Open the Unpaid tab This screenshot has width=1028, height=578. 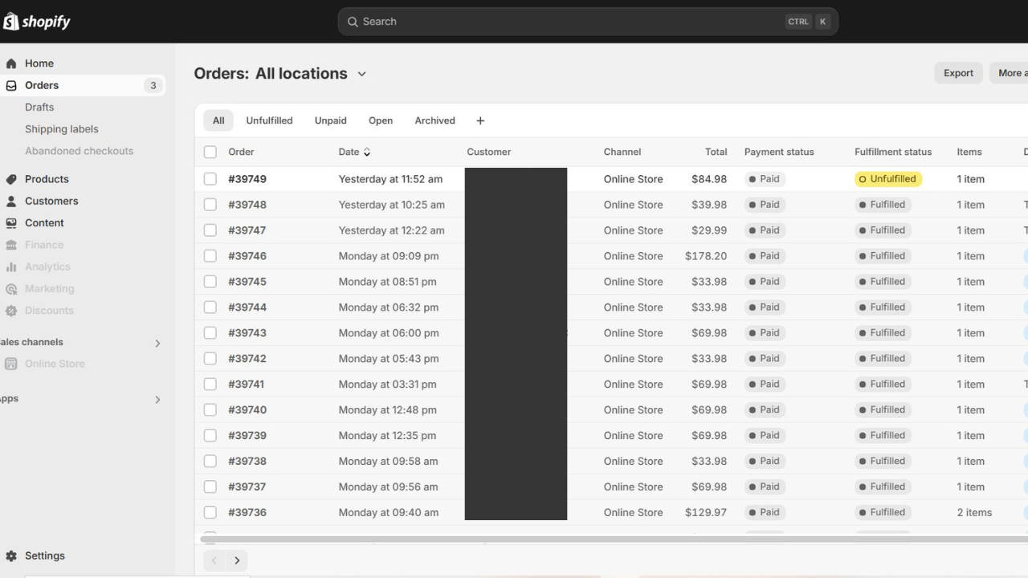click(331, 120)
